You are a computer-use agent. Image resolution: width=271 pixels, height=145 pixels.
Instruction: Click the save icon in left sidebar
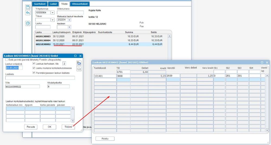click(x=28, y=7)
